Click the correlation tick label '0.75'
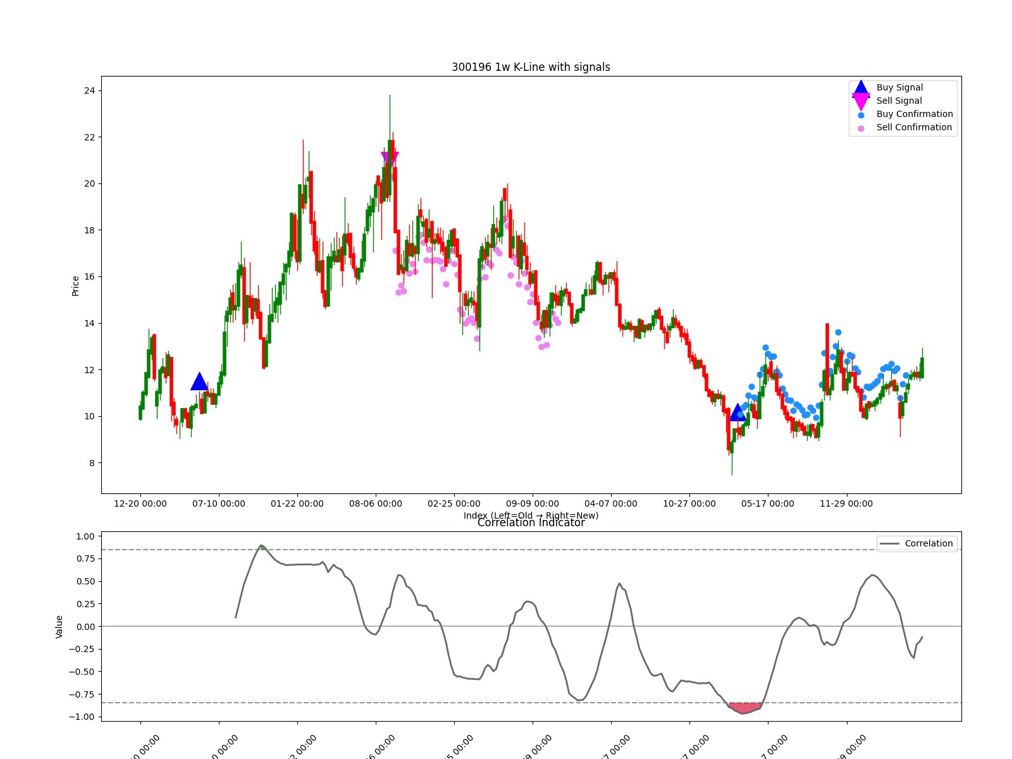 (x=85, y=558)
